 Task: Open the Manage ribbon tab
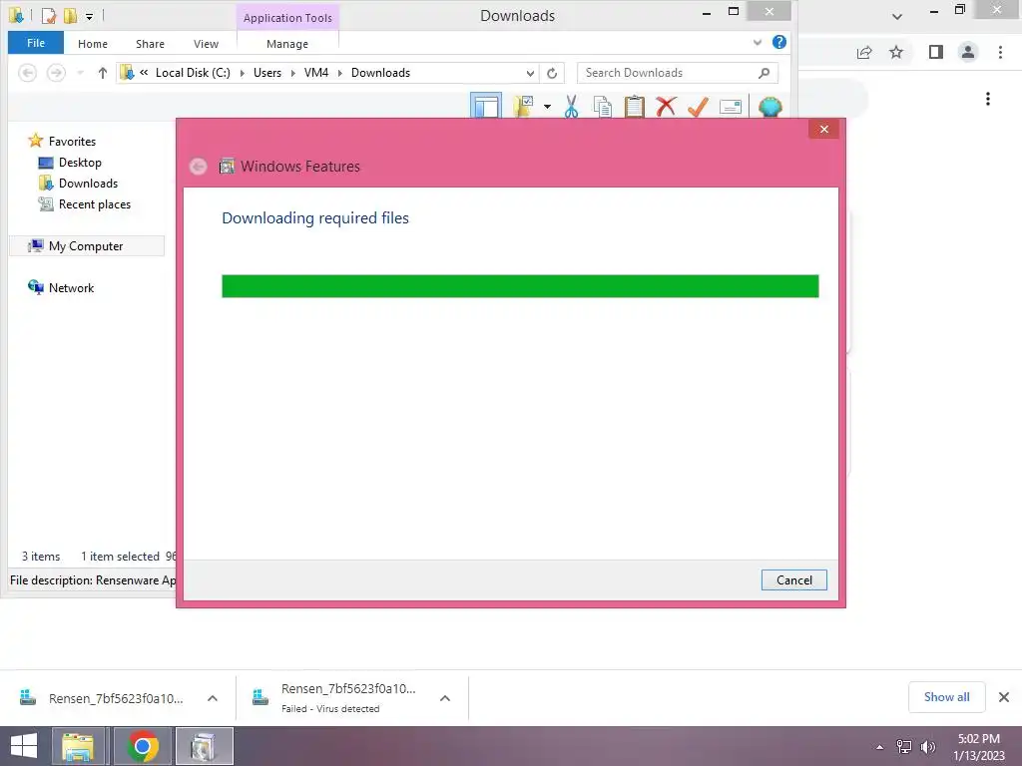click(287, 44)
